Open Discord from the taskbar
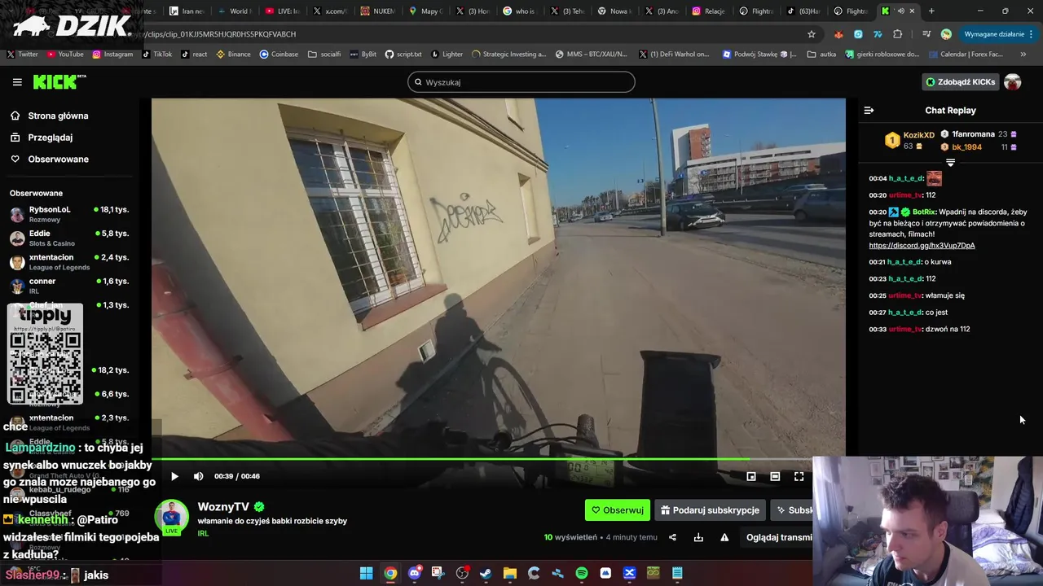Screen dimensions: 1043x586 coord(415,574)
